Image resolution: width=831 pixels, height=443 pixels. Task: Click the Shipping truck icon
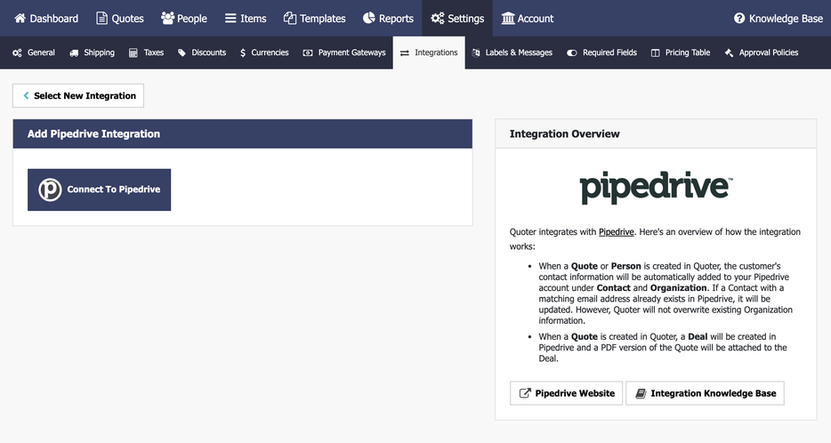[74, 53]
